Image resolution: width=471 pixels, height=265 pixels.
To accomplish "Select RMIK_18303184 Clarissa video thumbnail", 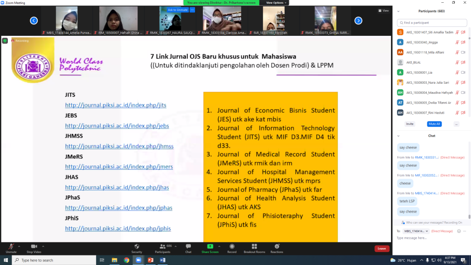I will [222, 20].
